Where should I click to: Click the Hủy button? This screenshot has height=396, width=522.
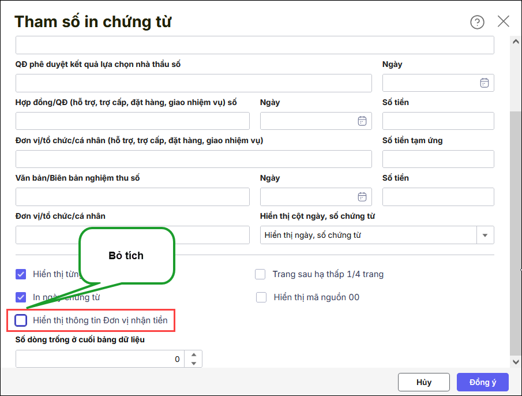[x=424, y=382]
